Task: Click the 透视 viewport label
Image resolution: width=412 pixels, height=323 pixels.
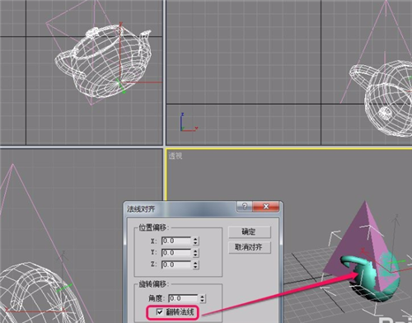Action: tap(176, 156)
